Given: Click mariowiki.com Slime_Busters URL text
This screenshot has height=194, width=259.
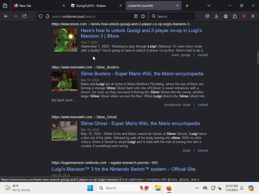Looking at the screenshot, I should tap(85, 67).
